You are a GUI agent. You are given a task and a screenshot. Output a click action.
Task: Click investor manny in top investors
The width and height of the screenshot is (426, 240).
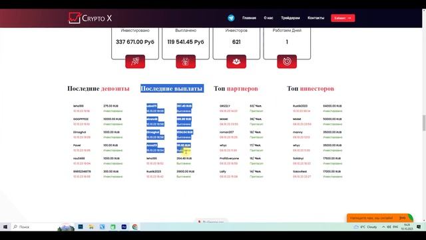[x=298, y=132]
